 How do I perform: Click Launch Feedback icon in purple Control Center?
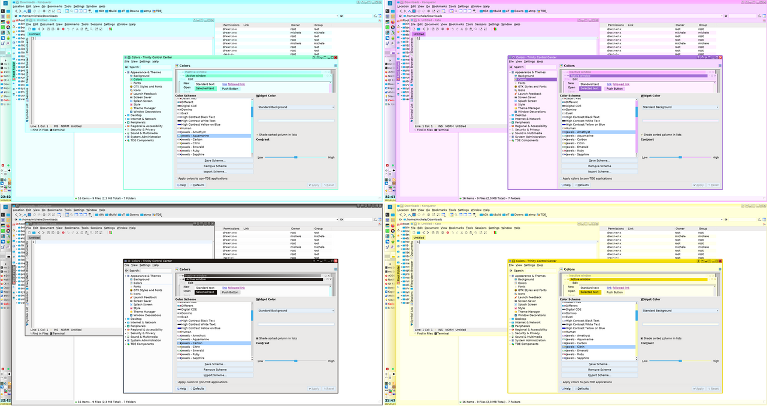click(516, 94)
